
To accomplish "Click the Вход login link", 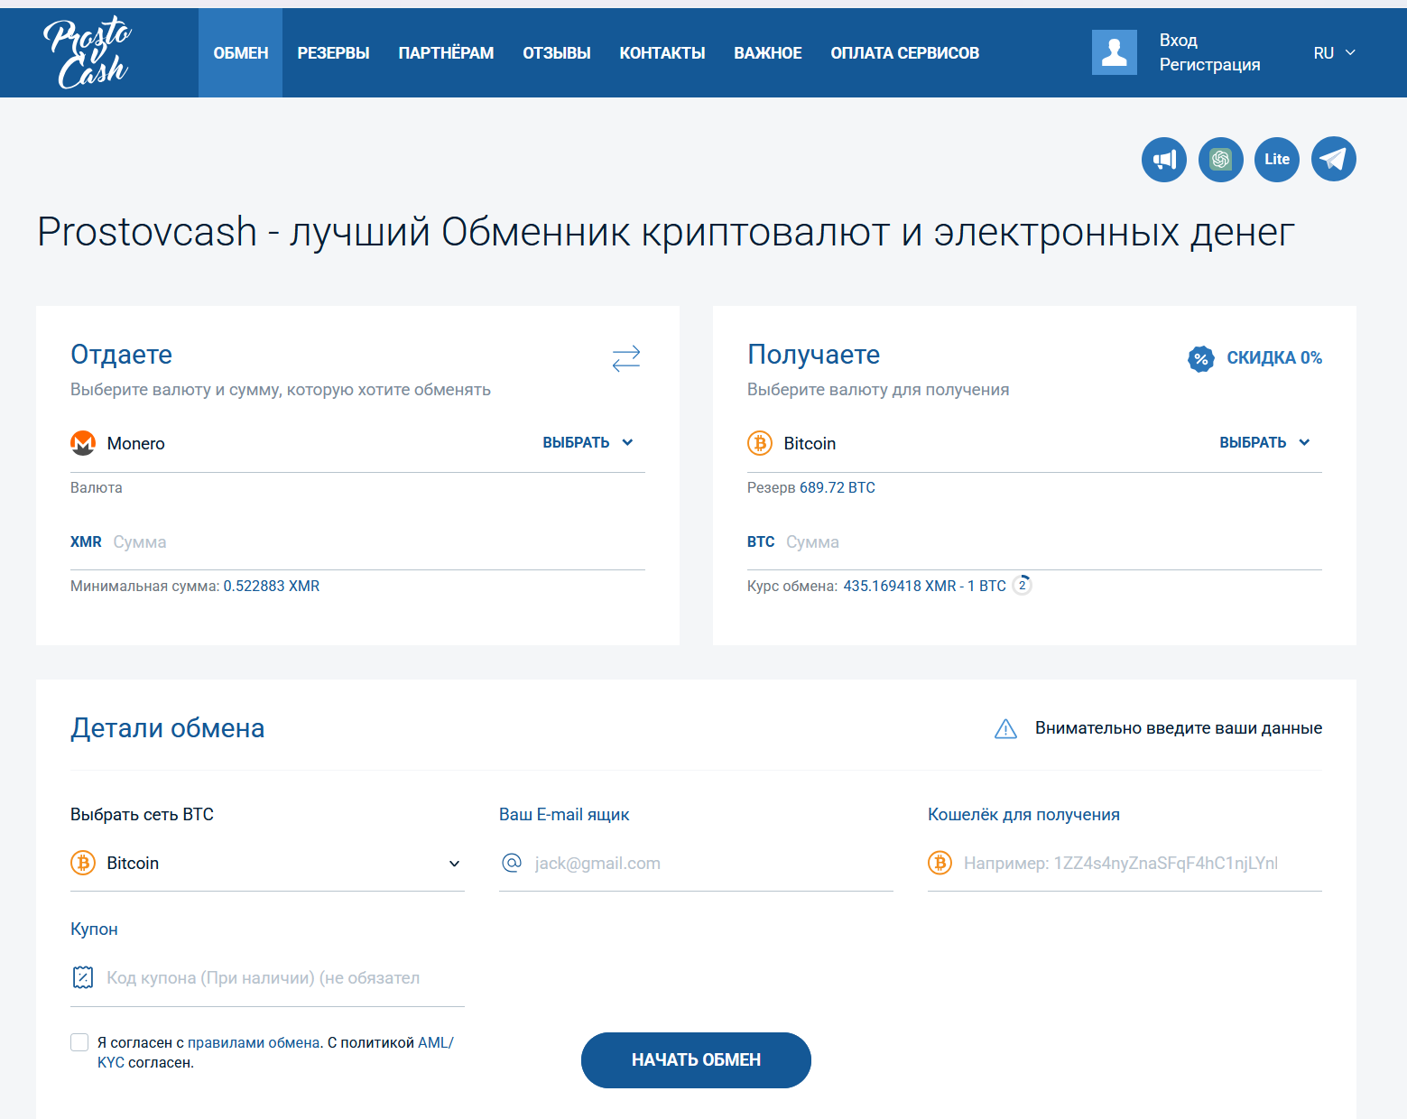I will (1179, 41).
